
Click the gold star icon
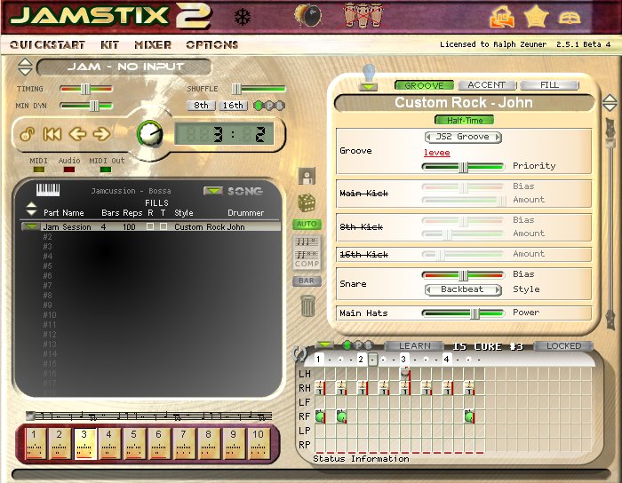[x=535, y=16]
